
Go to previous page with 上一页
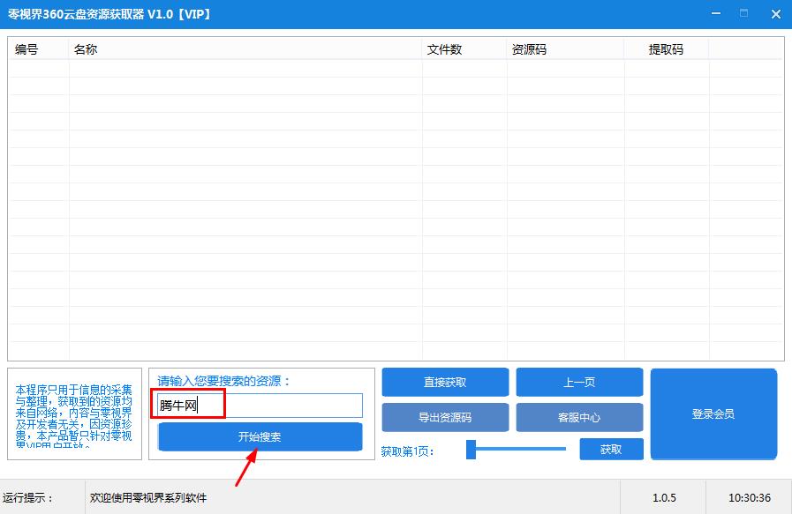pos(579,382)
